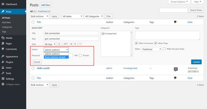The height and width of the screenshot is (109, 207).
Task: Click the Dashboard gauge icon
Action: coord(3,4)
